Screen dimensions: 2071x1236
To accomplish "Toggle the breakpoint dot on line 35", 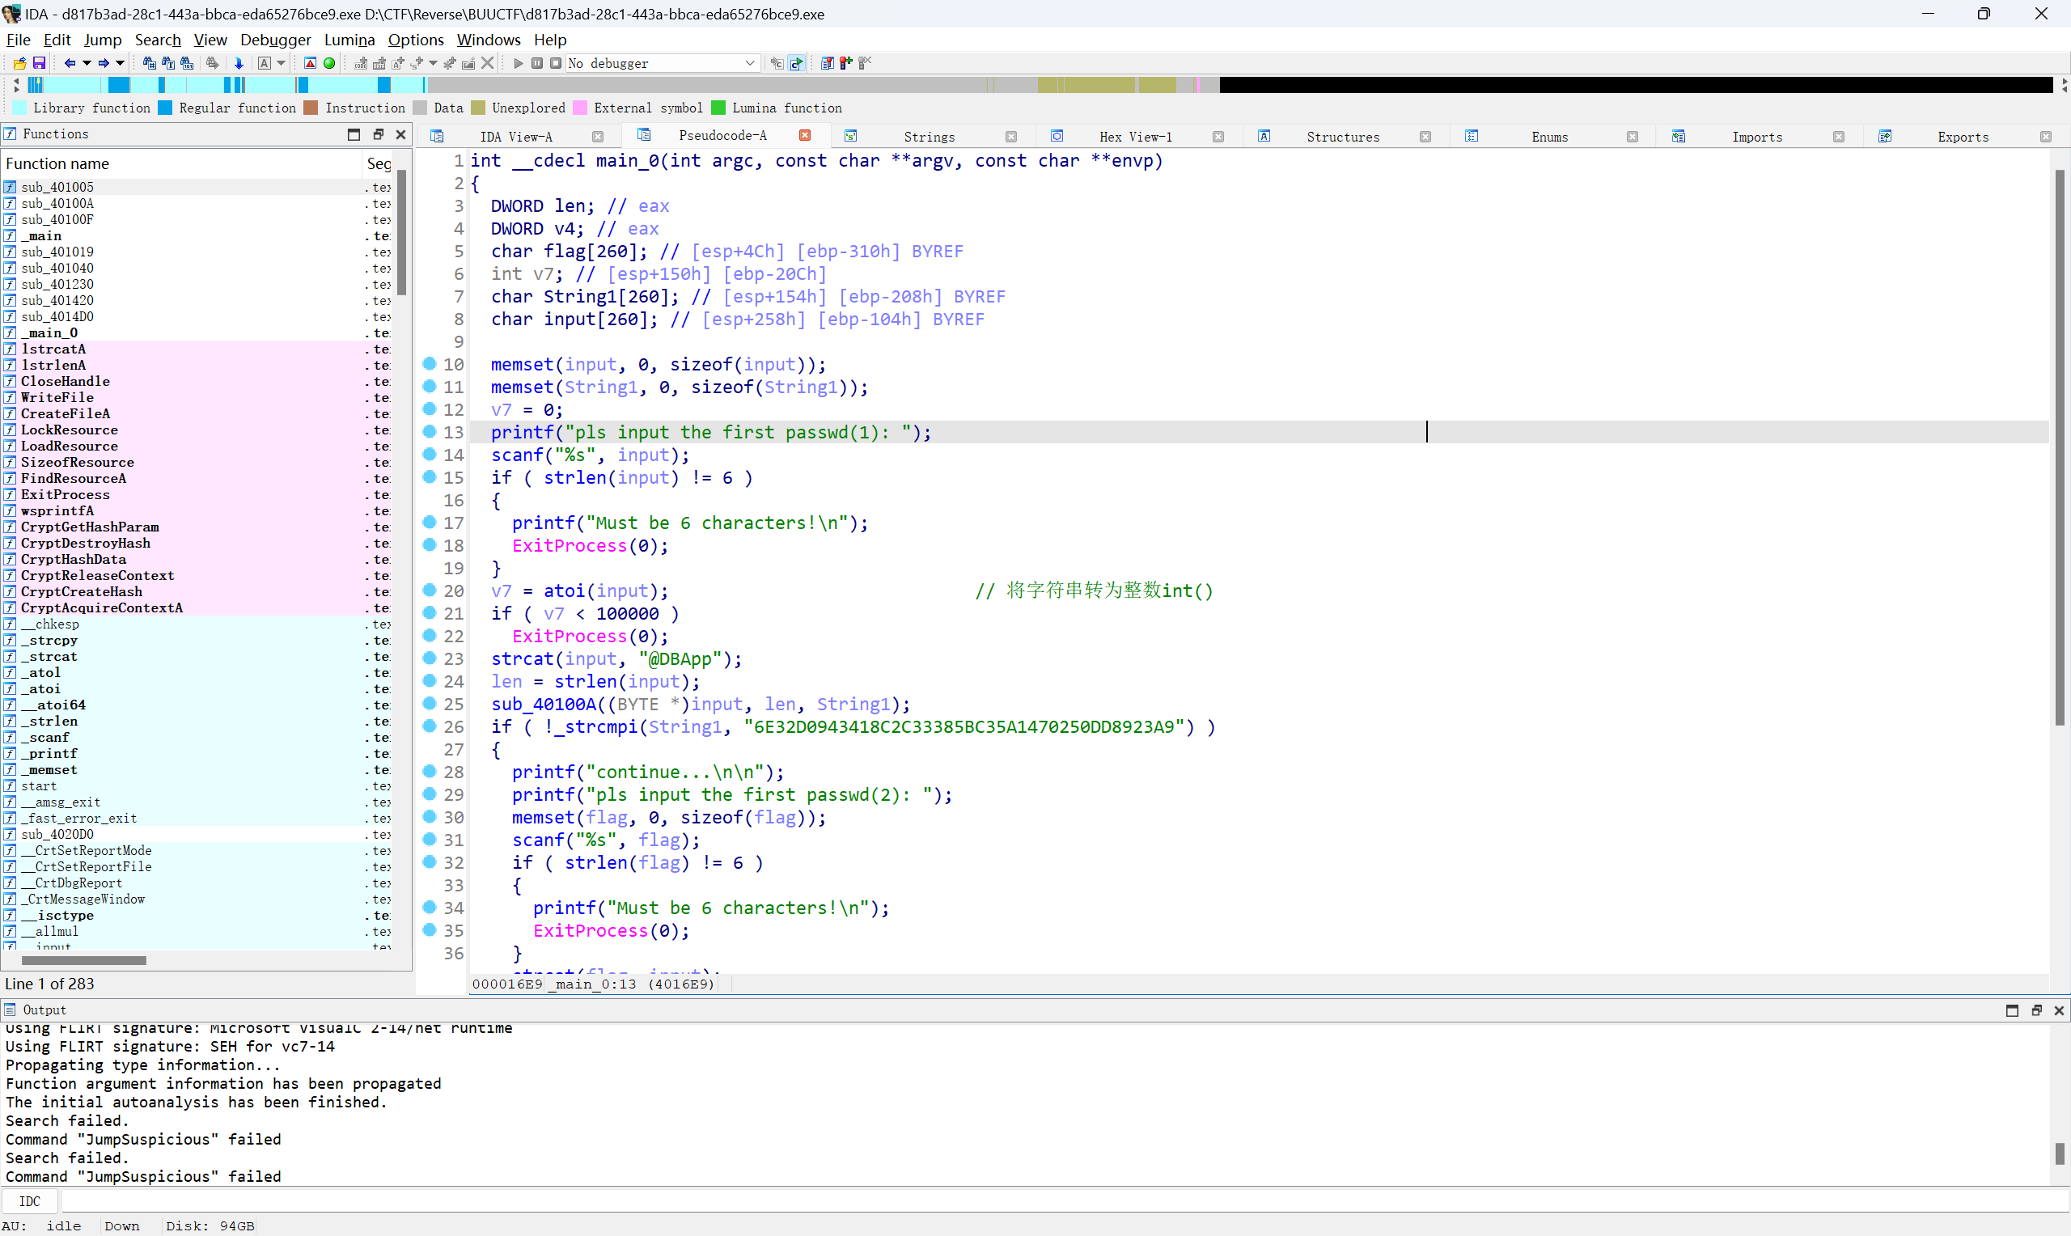I will (430, 929).
